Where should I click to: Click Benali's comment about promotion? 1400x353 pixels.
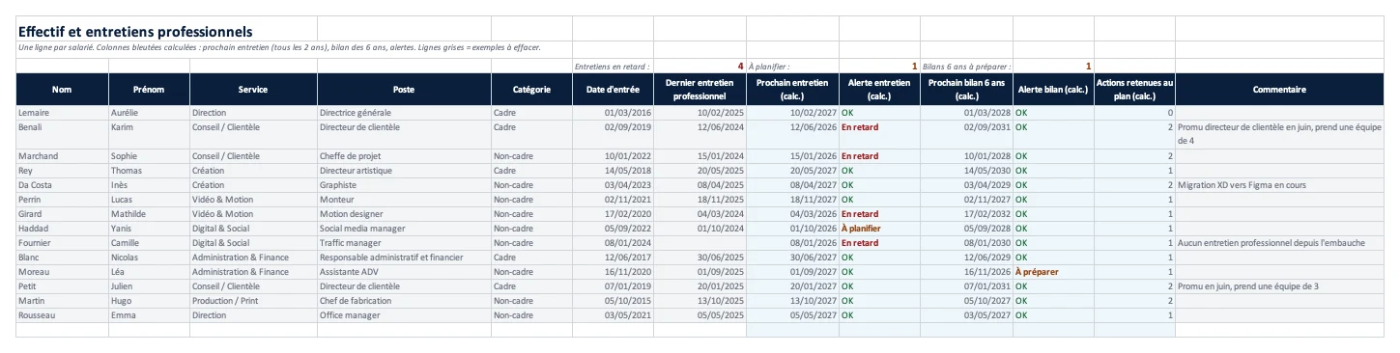click(1279, 134)
